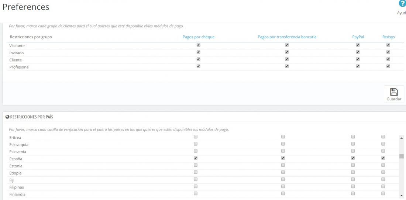Uncheck PayPal for the Invitado group
This screenshot has width=406, height=200.
pyautogui.click(x=358, y=52)
